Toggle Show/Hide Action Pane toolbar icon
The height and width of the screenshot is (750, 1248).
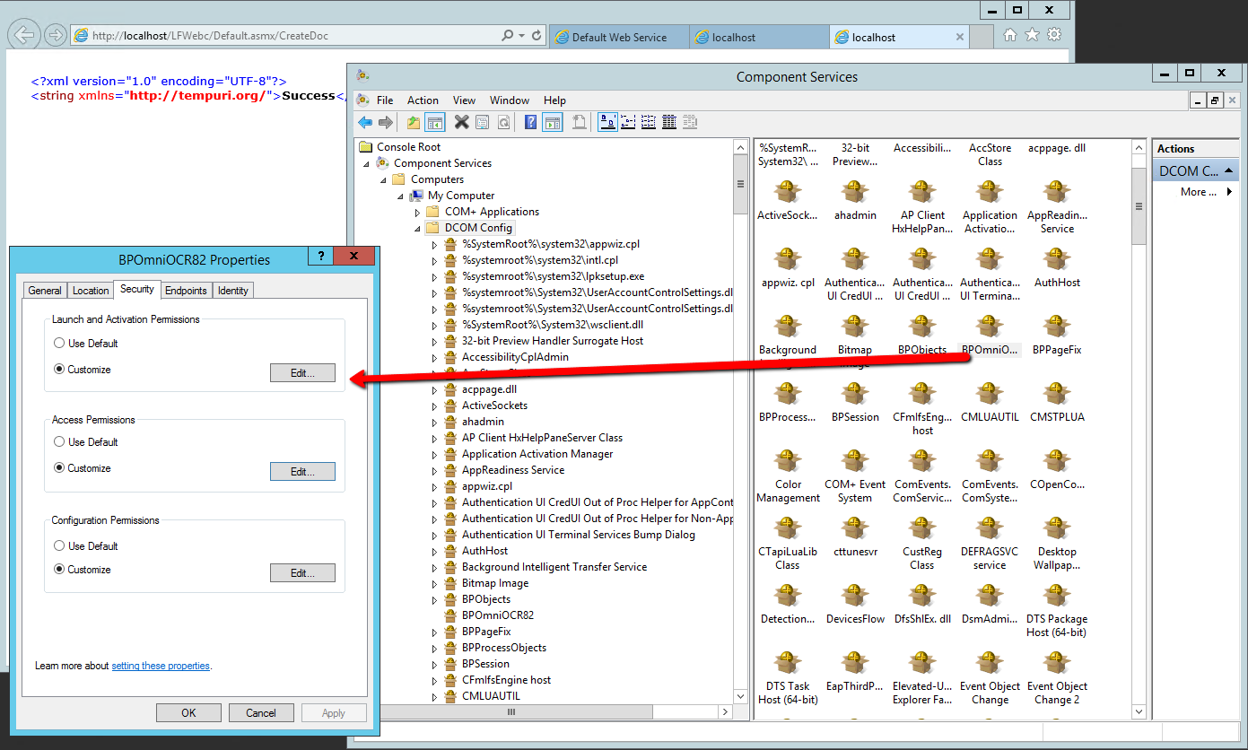(552, 122)
